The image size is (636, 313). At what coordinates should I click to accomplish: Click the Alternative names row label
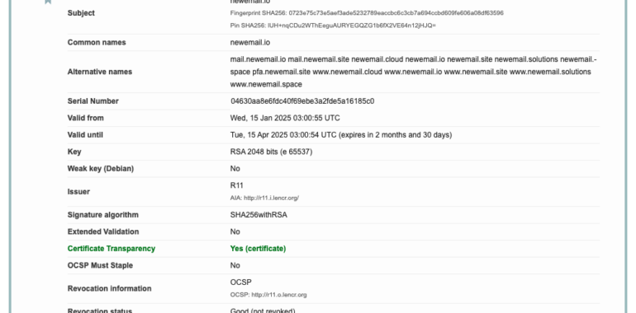pyautogui.click(x=100, y=72)
